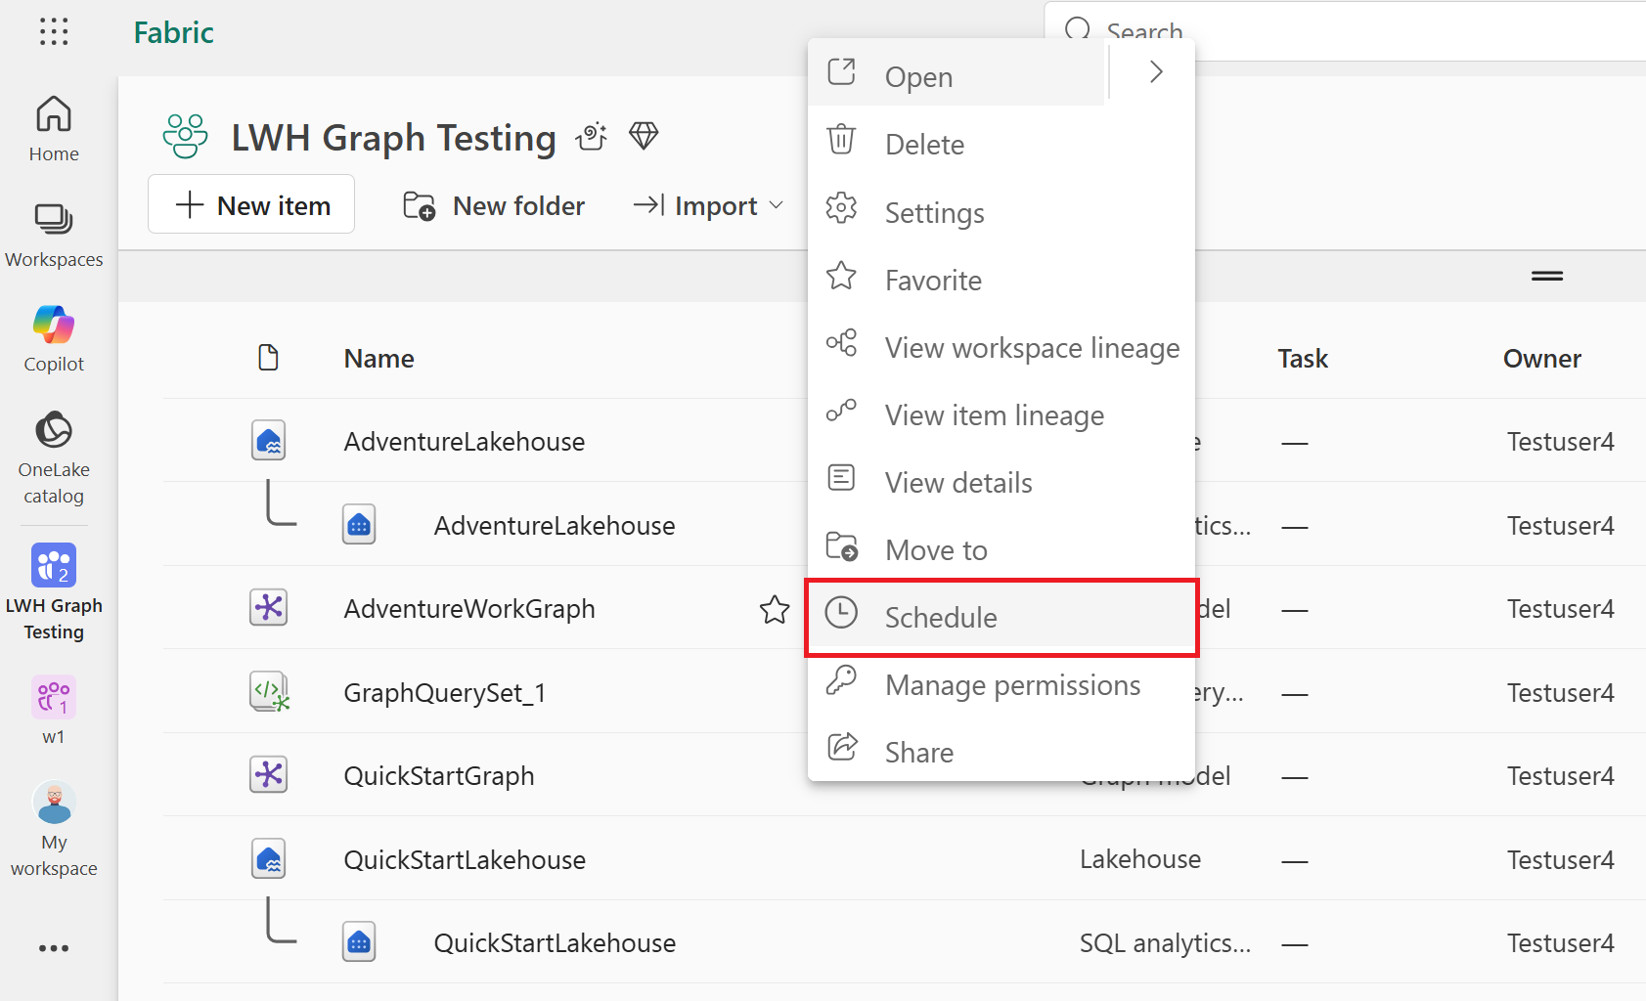Go to Home in the sidebar
This screenshot has width=1646, height=1001.
[x=54, y=128]
